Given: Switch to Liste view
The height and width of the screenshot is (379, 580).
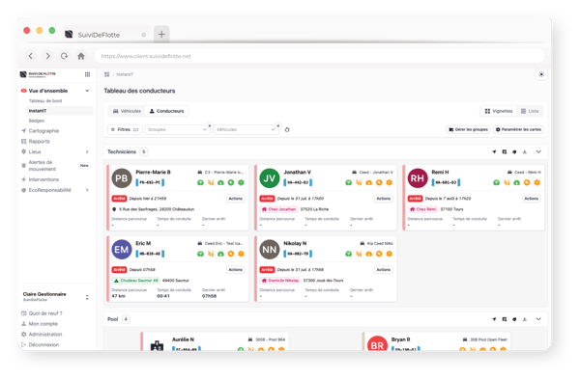Looking at the screenshot, I should [x=530, y=111].
